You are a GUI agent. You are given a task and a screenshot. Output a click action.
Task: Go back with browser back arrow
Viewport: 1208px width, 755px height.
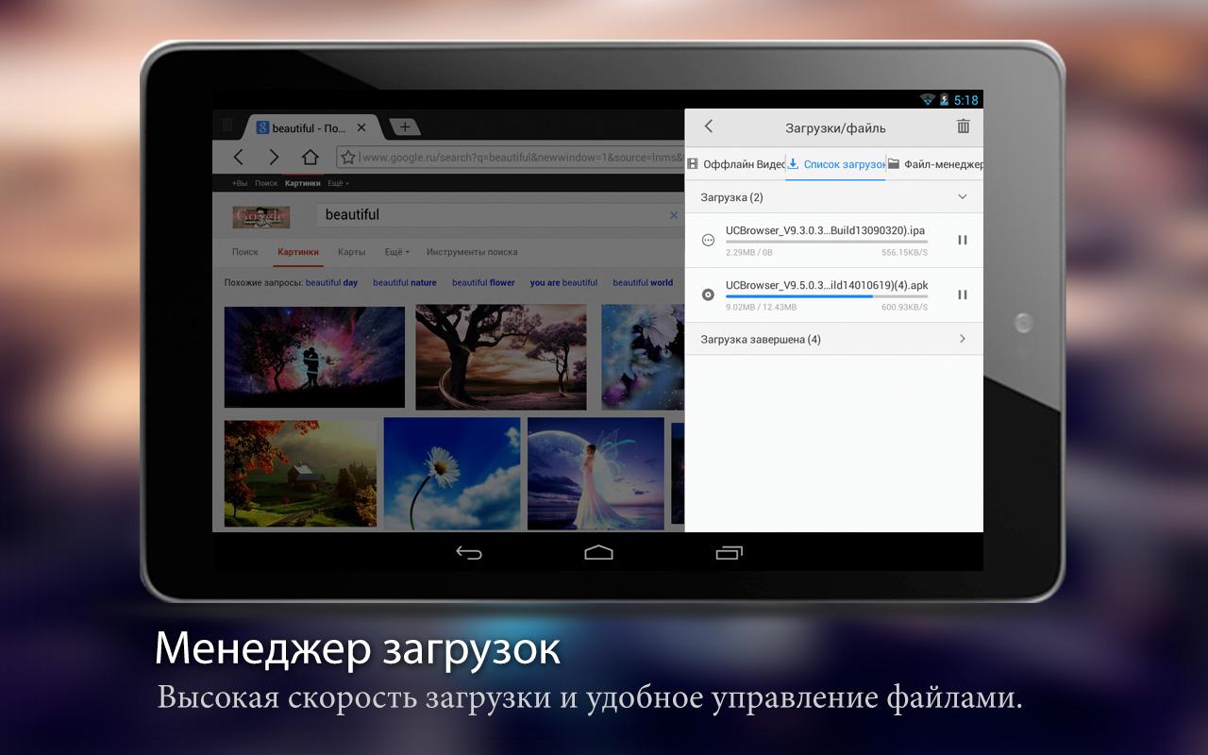[239, 158]
